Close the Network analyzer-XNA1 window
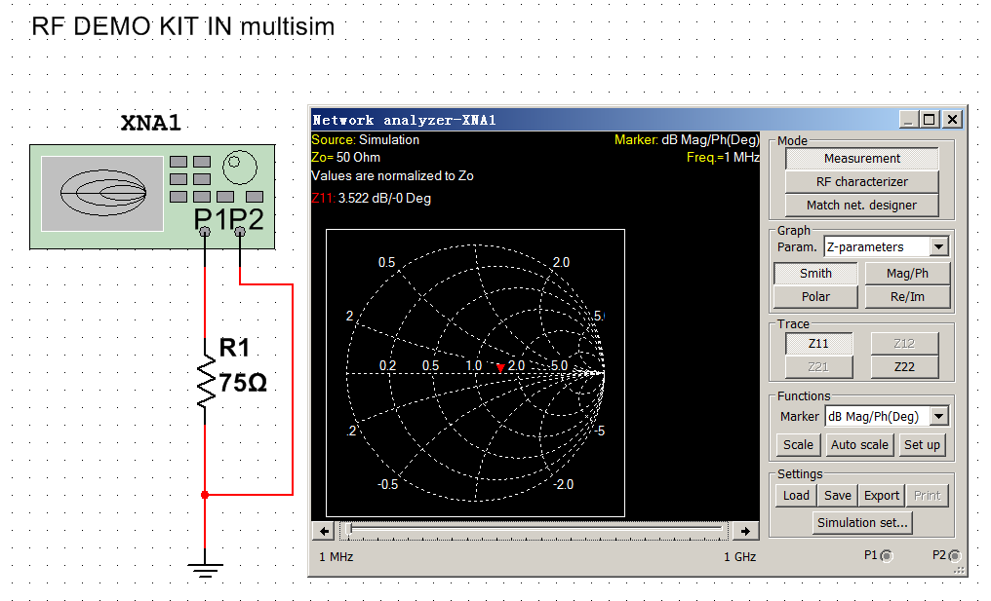991x601 pixels. [952, 119]
